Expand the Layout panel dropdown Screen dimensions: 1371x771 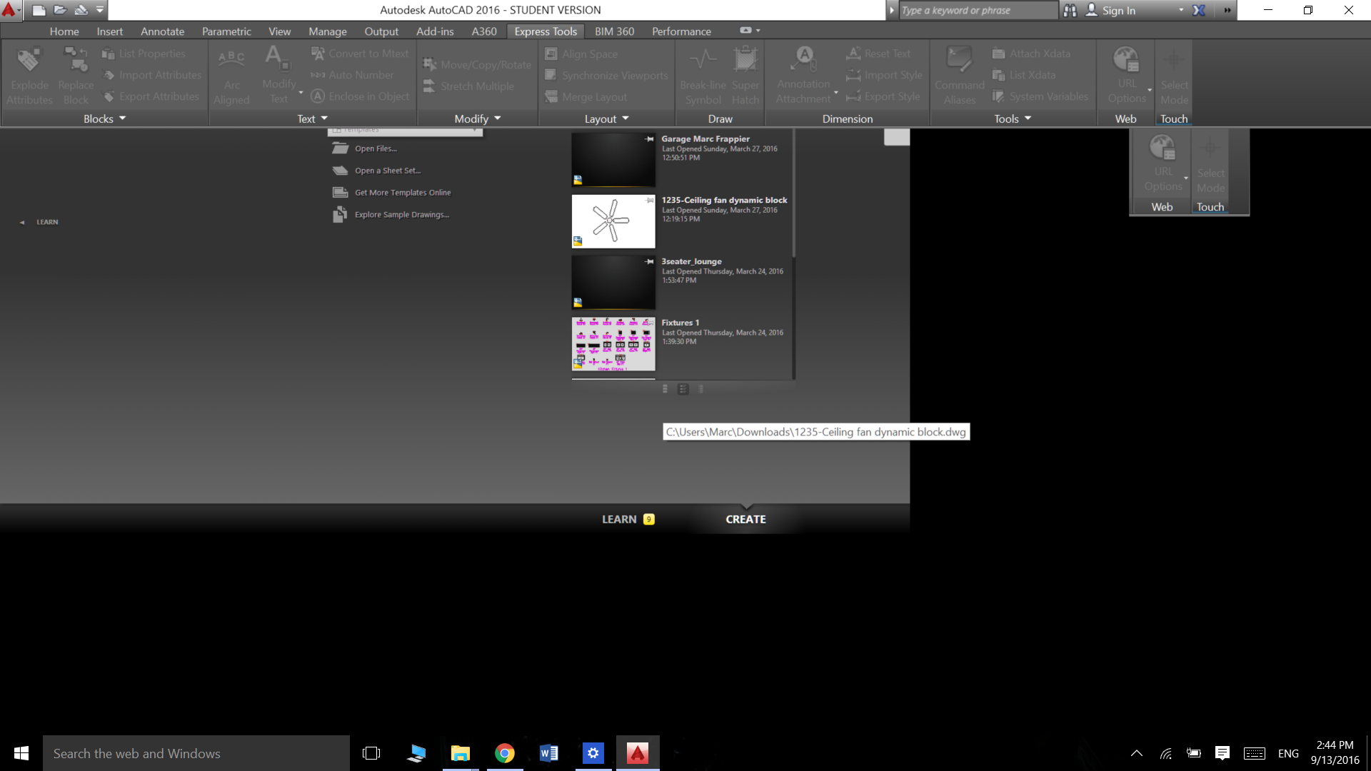coord(606,119)
